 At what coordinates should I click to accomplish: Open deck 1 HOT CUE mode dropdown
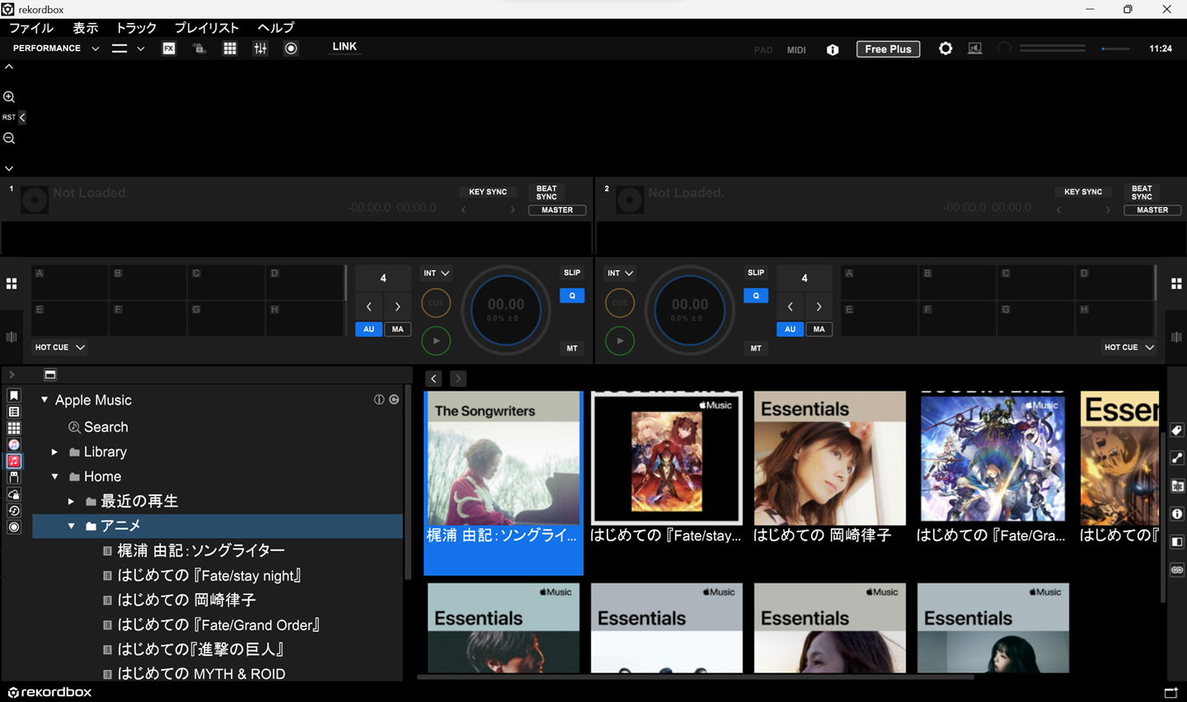click(x=60, y=347)
